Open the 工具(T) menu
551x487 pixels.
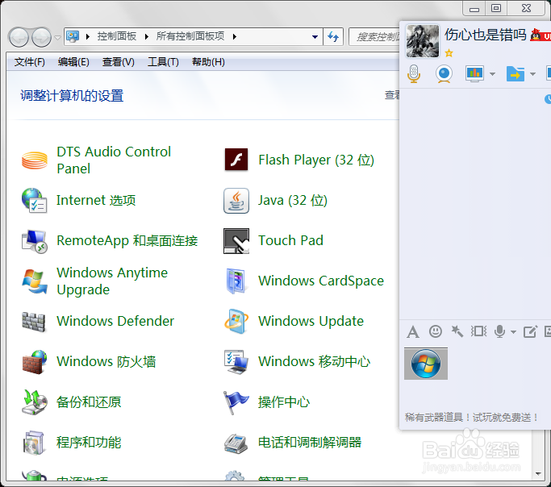pos(163,62)
